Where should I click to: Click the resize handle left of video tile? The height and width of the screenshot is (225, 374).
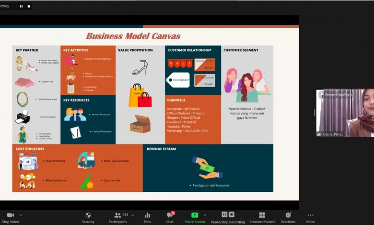[315, 112]
